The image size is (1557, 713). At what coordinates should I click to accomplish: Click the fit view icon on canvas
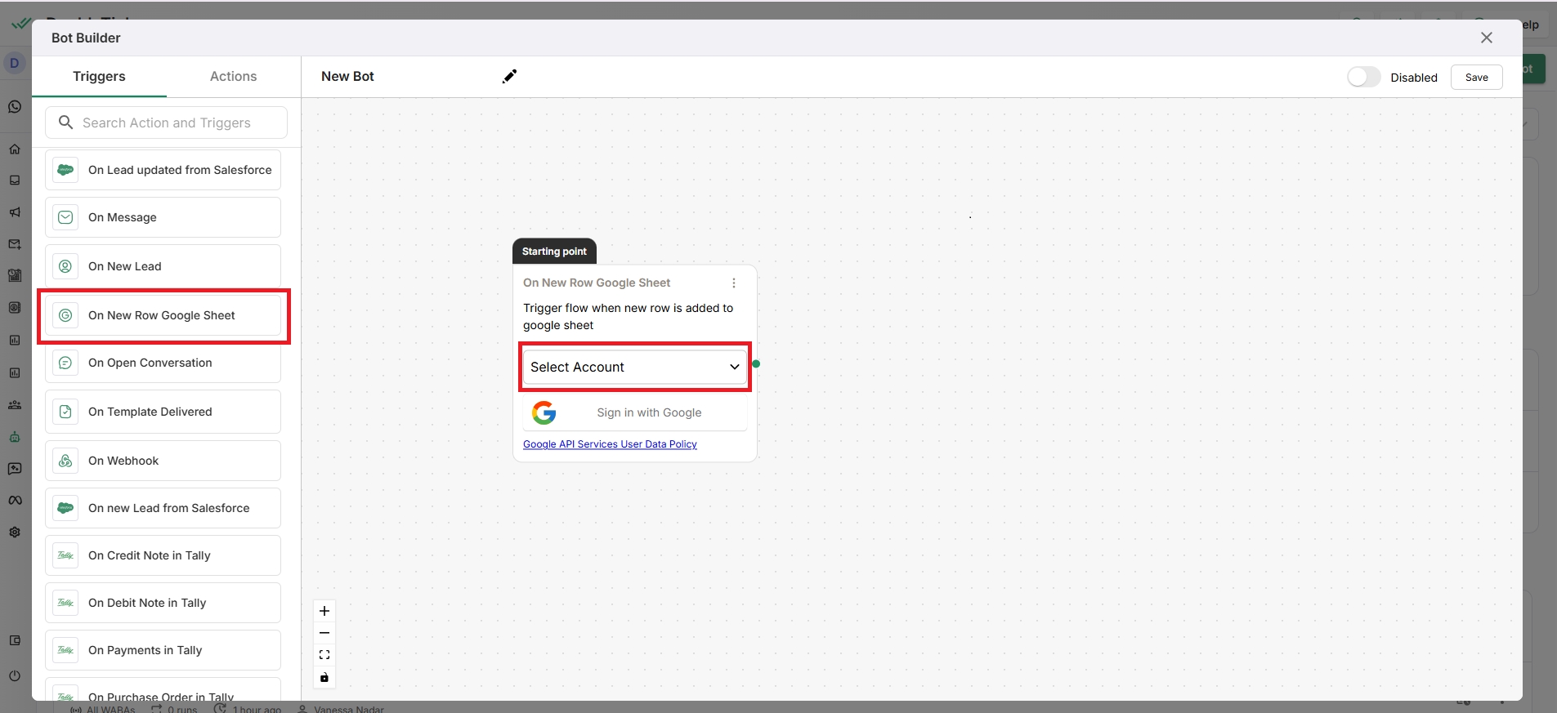(324, 655)
